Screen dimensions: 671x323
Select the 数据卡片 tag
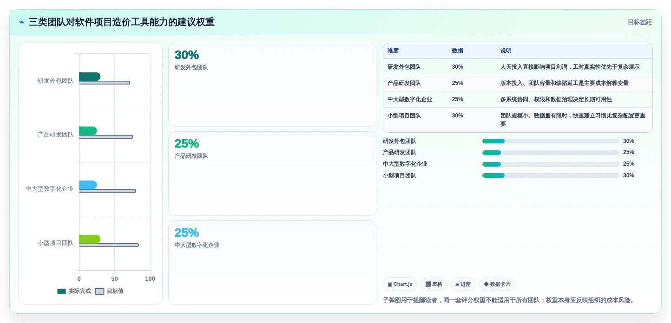[497, 284]
